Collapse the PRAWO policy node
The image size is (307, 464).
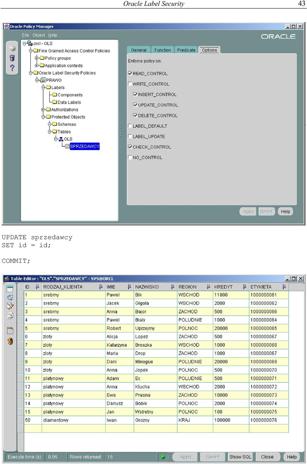(x=37, y=80)
